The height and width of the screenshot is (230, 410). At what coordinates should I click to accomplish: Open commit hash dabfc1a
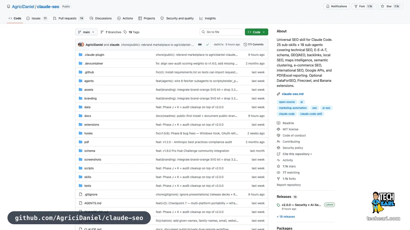pos(219,44)
